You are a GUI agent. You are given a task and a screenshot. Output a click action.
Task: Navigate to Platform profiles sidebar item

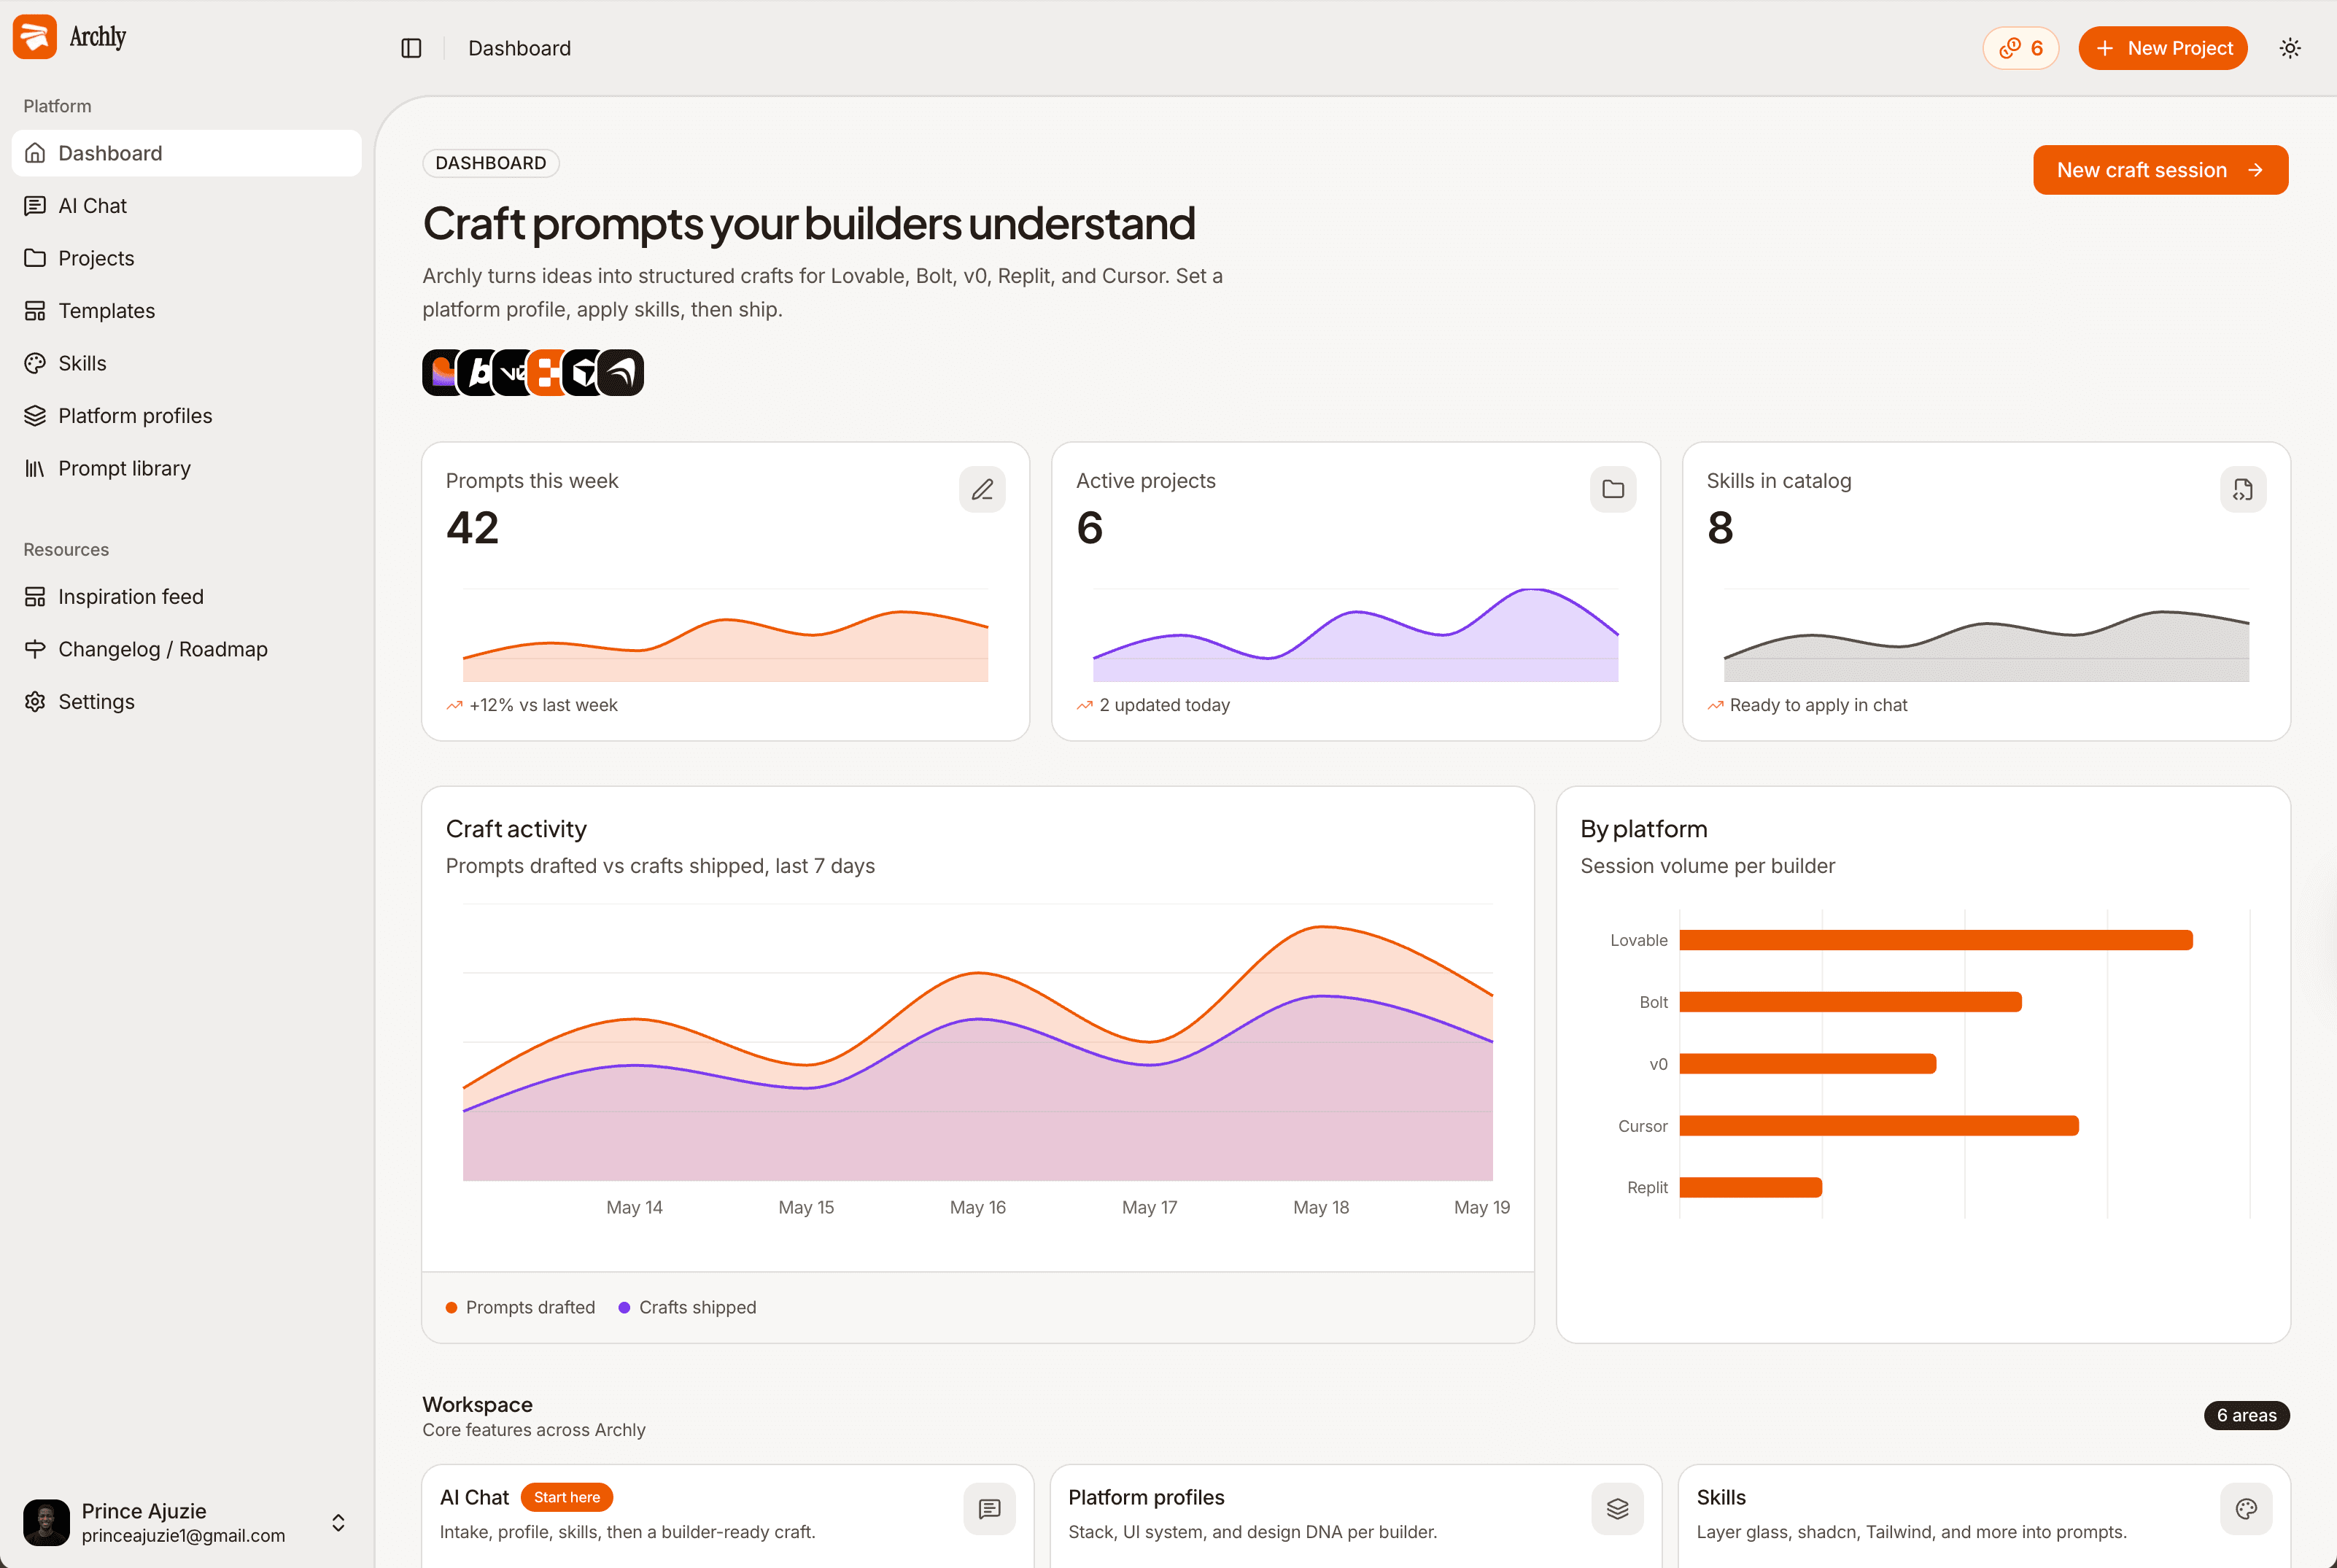point(187,416)
